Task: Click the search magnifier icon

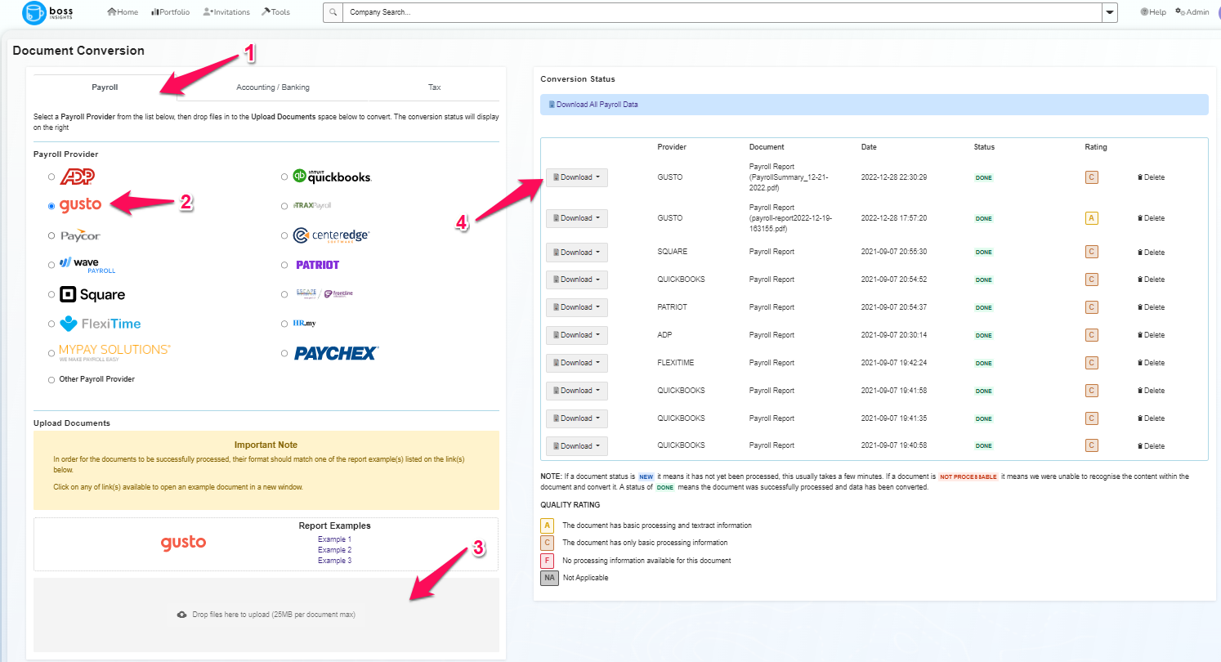Action: pyautogui.click(x=333, y=12)
